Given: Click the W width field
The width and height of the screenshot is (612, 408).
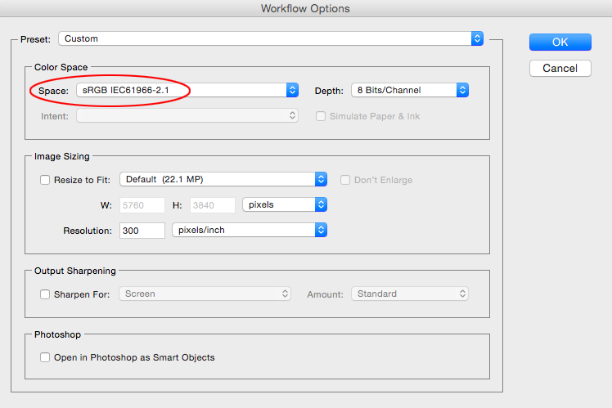Looking at the screenshot, I should (x=142, y=205).
